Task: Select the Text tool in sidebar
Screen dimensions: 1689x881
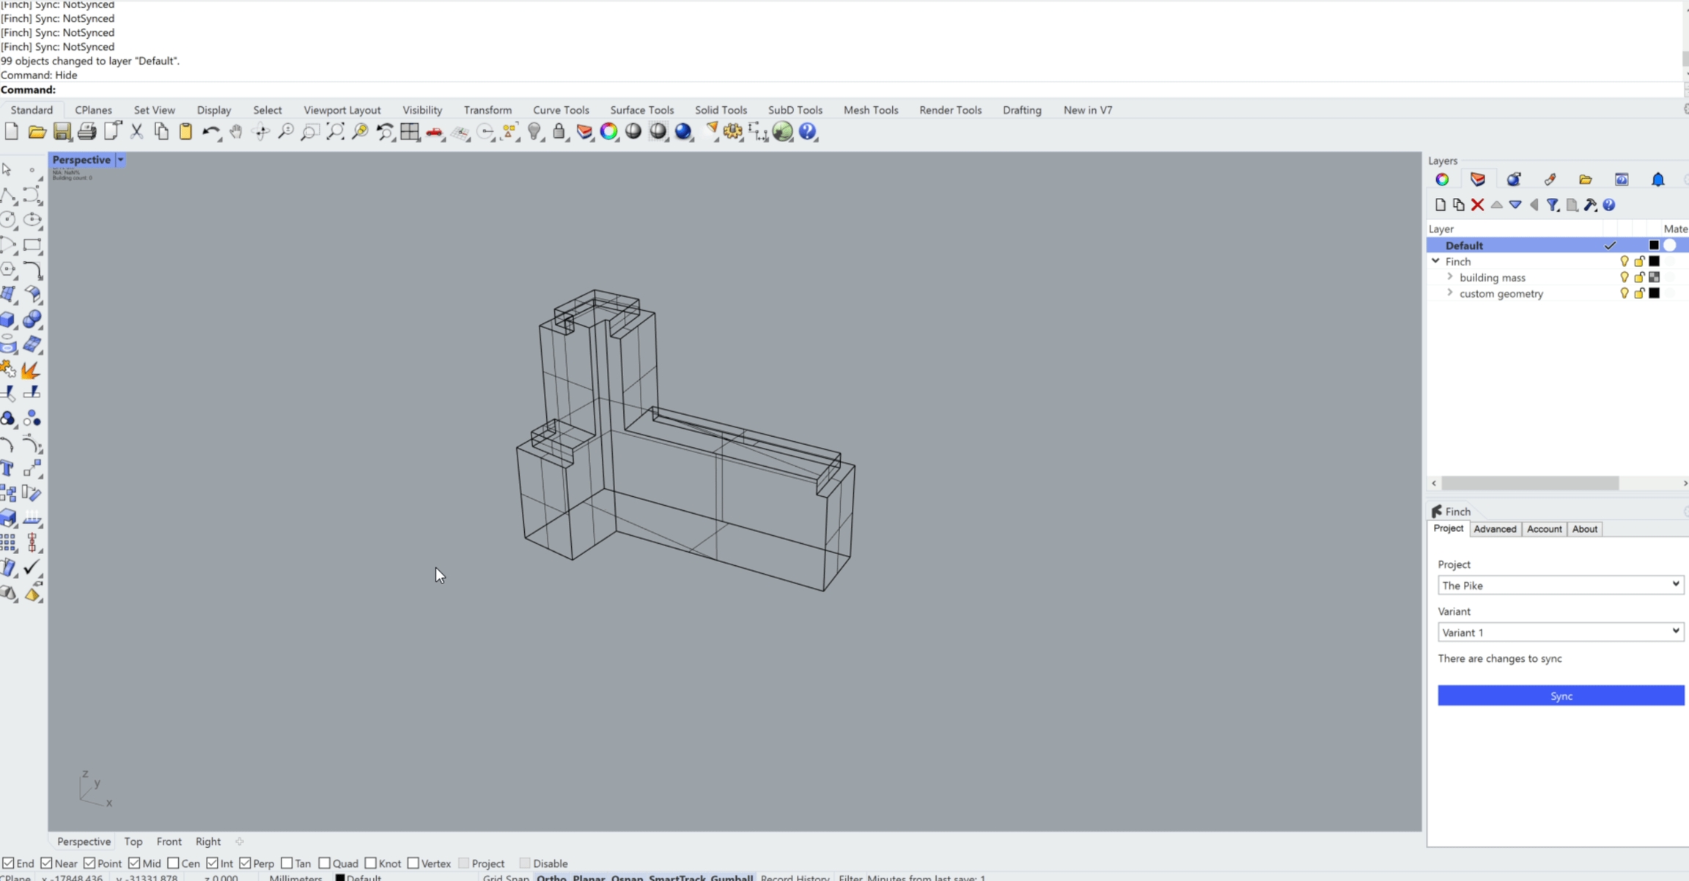Action: point(8,469)
